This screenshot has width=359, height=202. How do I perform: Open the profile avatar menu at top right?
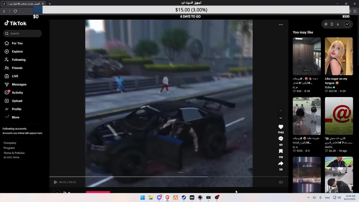[x=347, y=24]
